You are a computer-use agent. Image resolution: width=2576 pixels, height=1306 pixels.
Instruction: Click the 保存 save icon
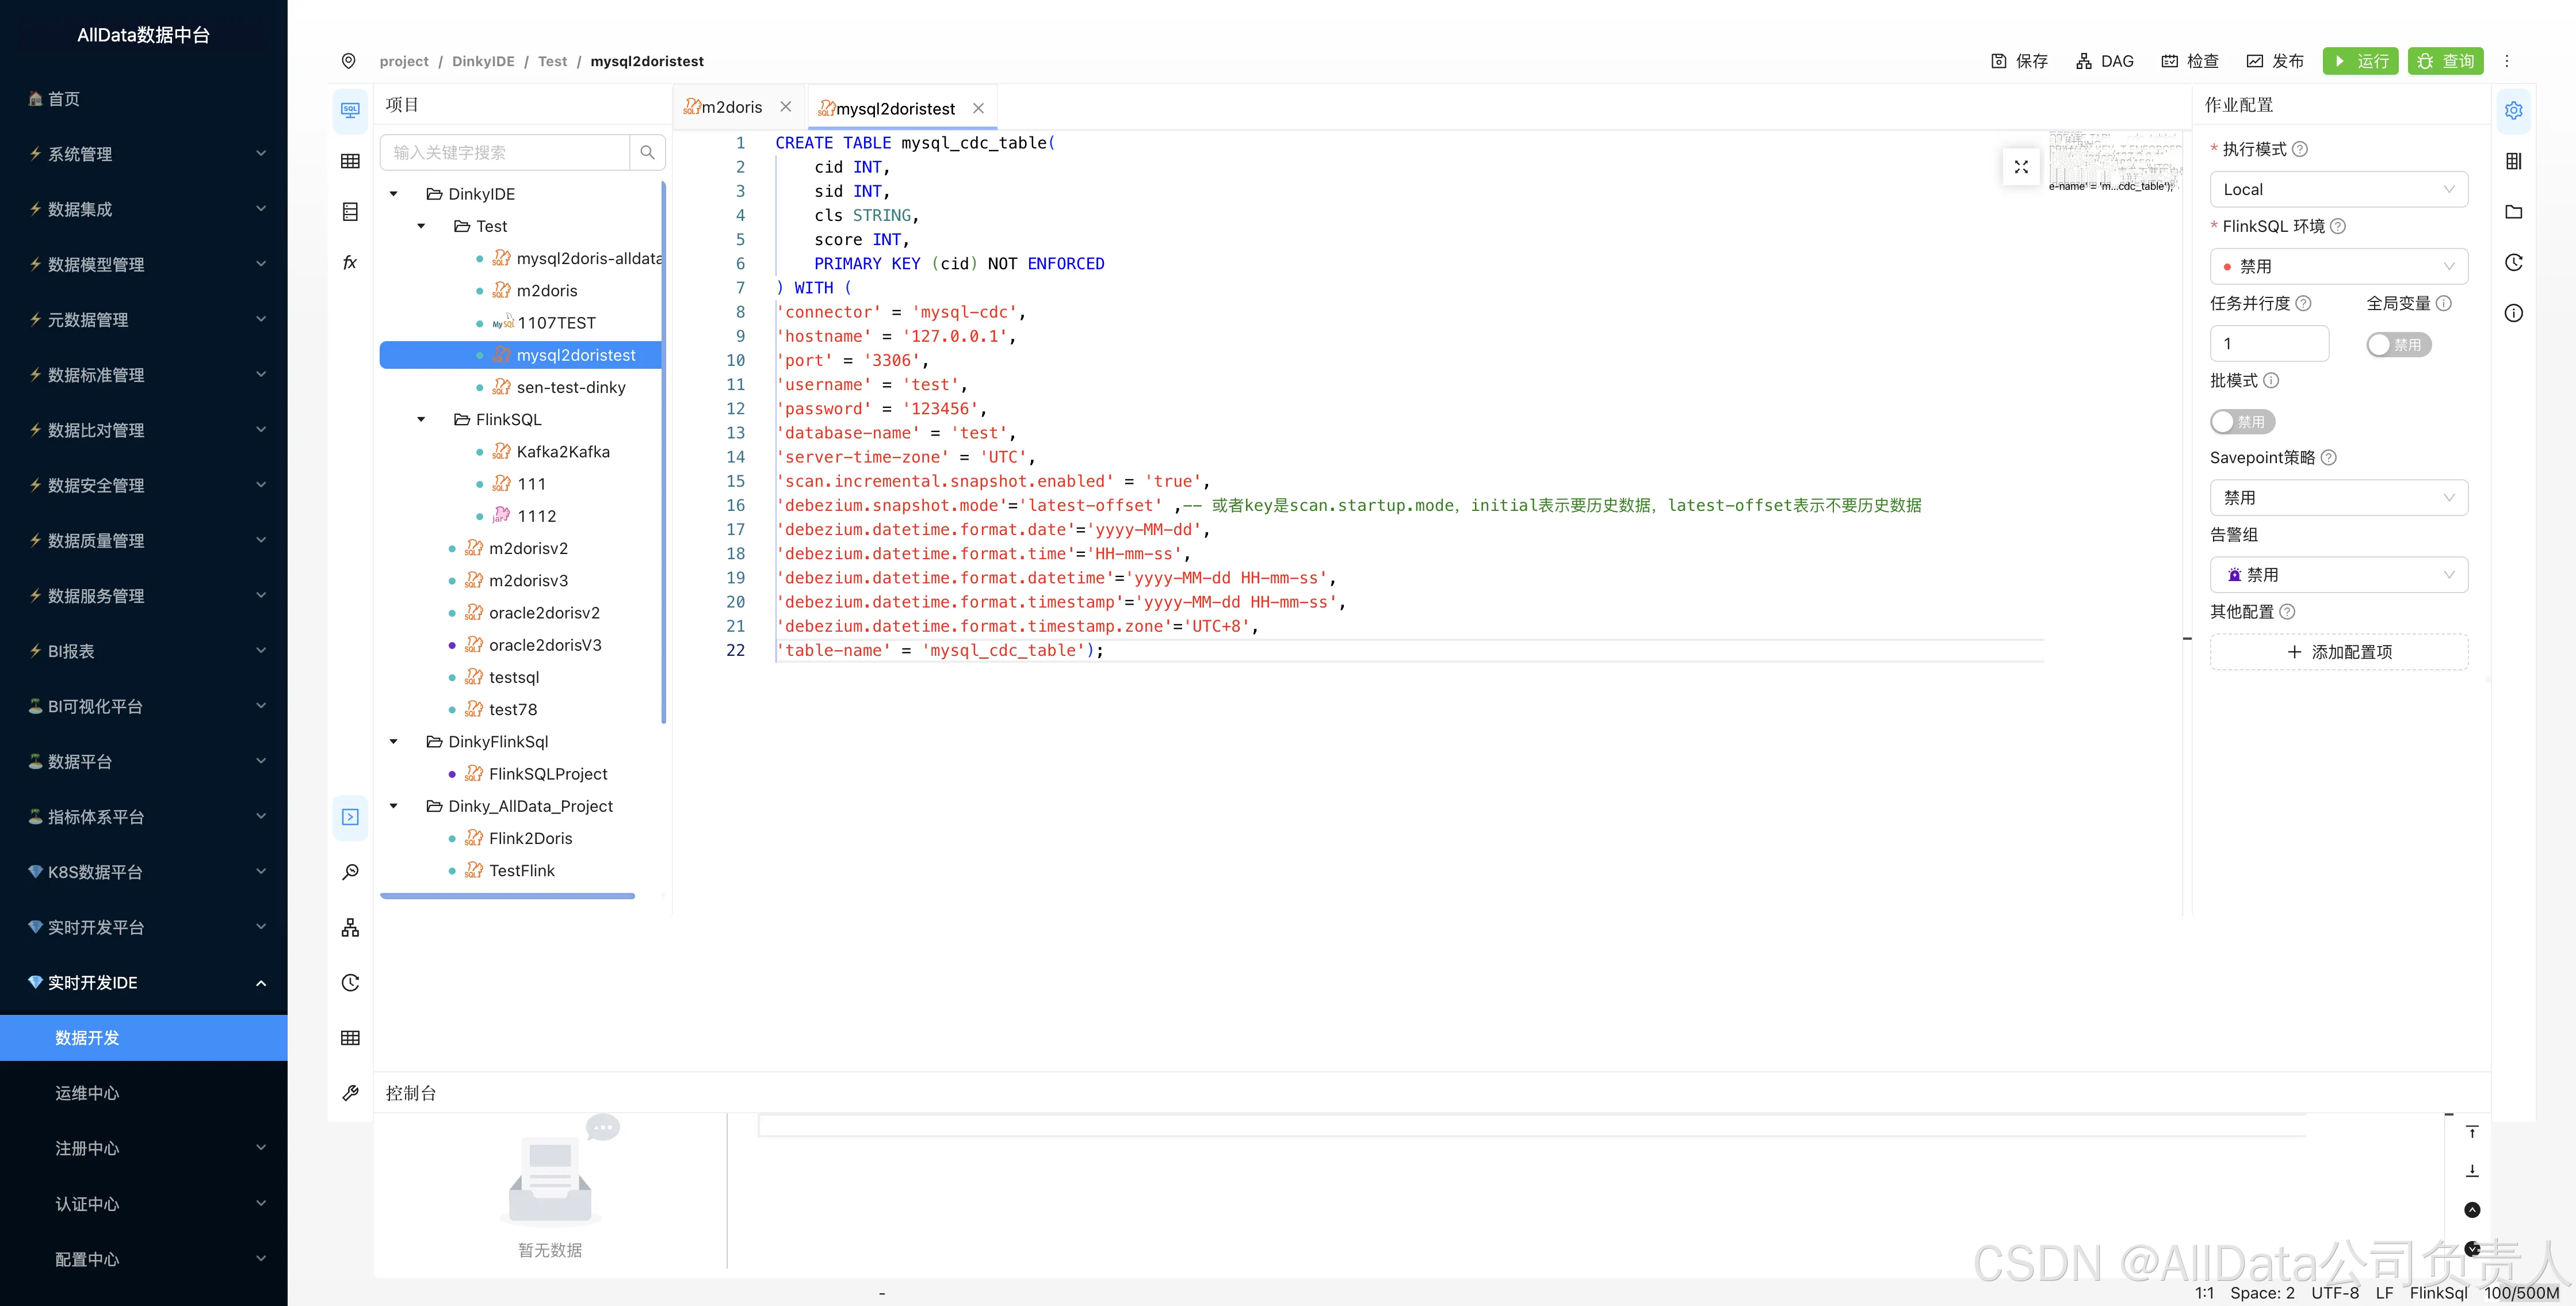tap(1998, 61)
